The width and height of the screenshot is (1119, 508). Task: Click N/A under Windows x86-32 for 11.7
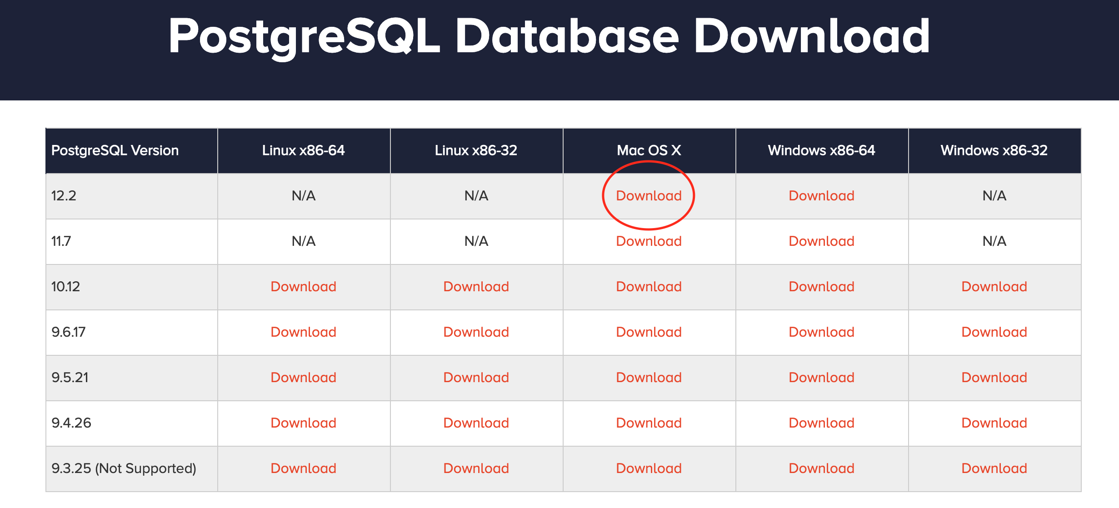click(x=994, y=241)
